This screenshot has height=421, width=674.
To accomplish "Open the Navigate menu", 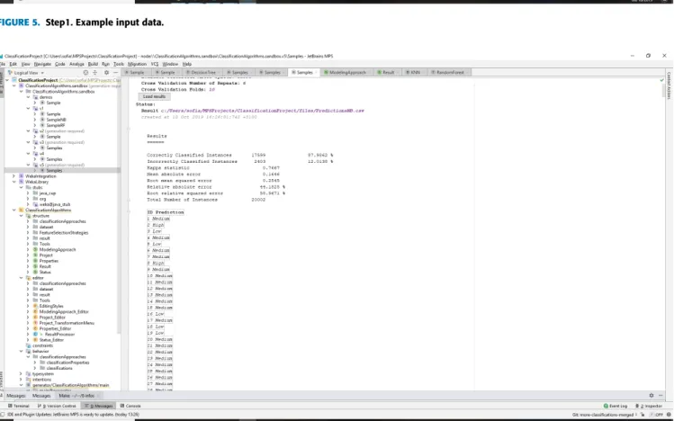I will pyautogui.click(x=42, y=64).
